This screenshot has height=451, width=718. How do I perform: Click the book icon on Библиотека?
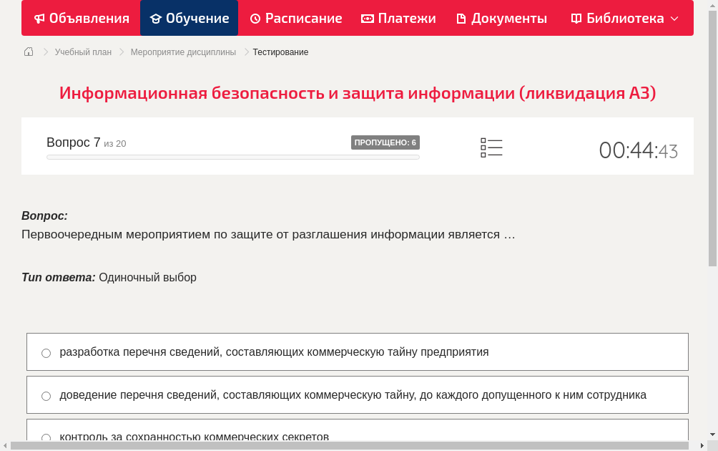tap(575, 18)
